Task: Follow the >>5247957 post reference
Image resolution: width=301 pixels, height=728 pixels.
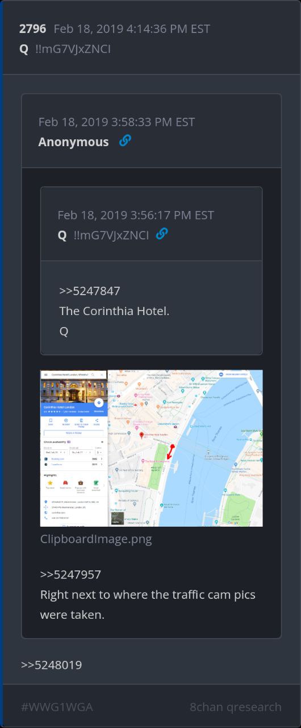Action: [x=70, y=574]
